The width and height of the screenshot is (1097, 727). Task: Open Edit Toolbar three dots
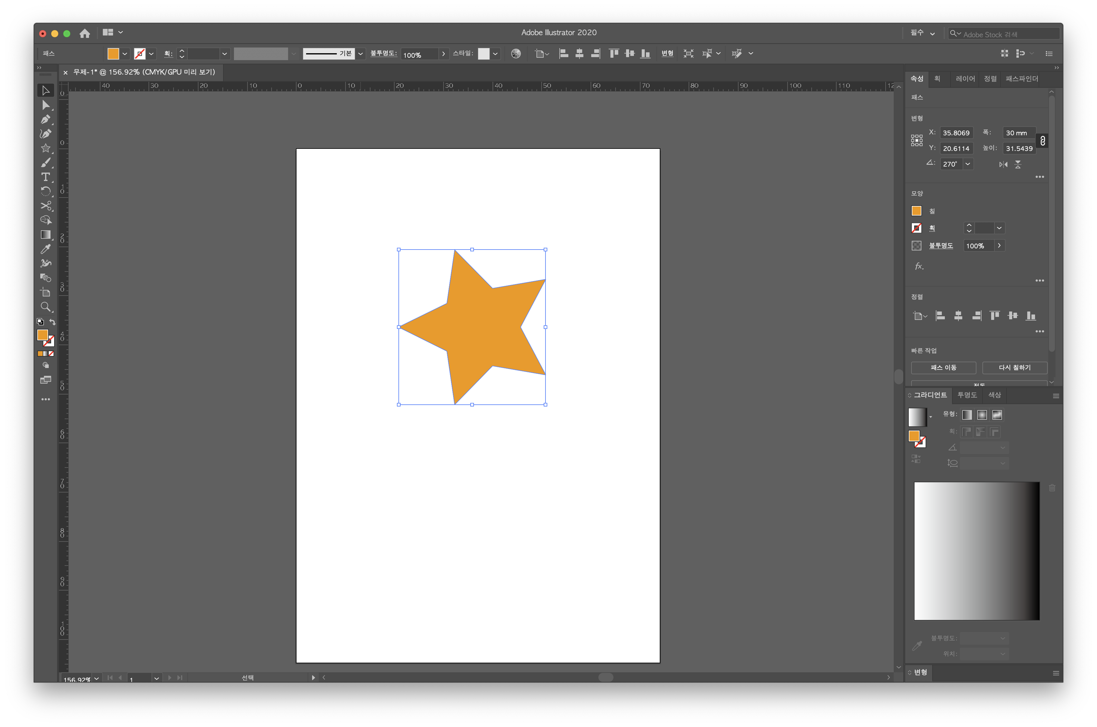(45, 399)
